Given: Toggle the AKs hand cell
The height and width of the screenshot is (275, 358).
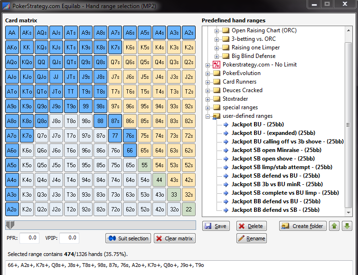Looking at the screenshot, I should [27, 33].
